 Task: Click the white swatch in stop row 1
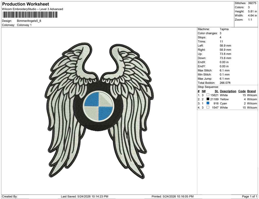point(208,95)
